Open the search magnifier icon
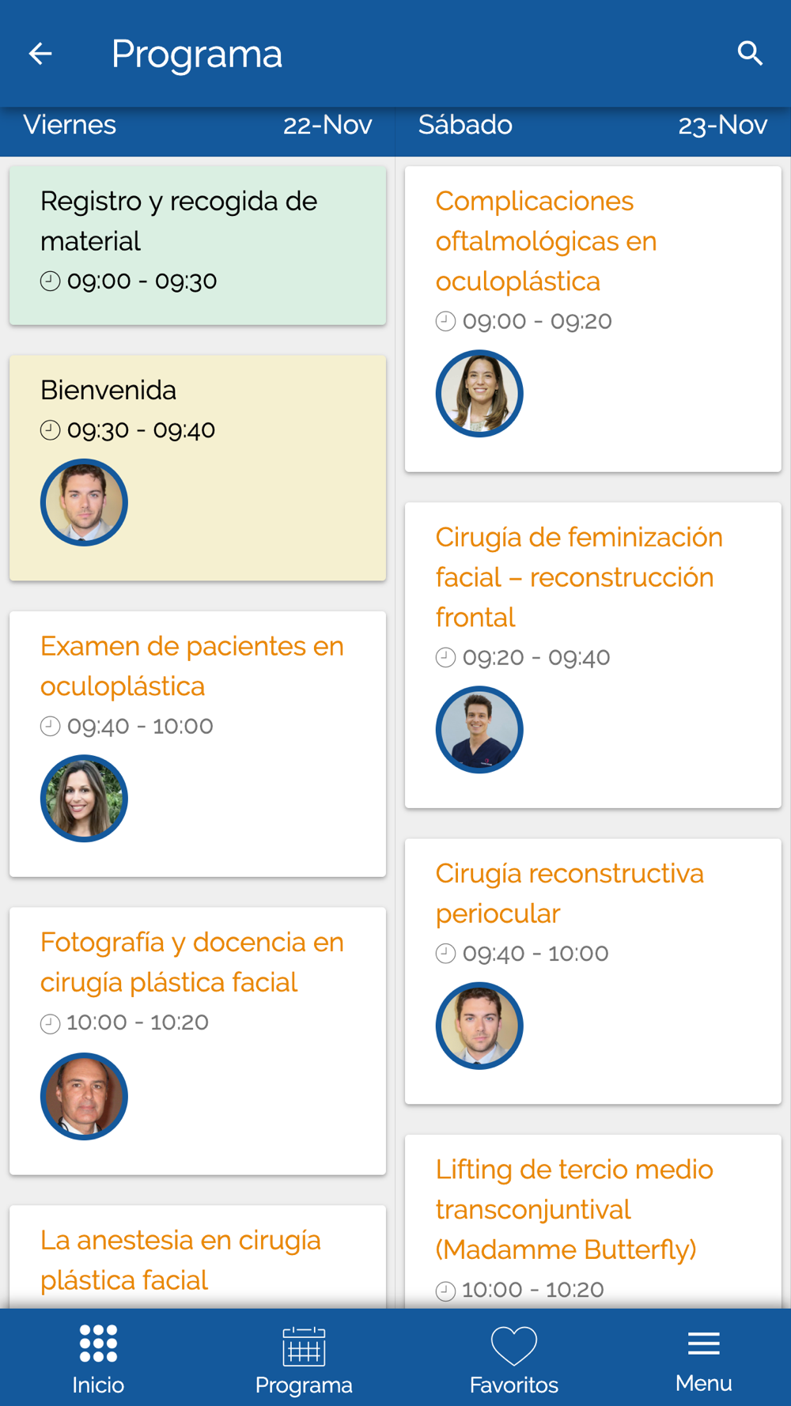Screen dimensions: 791x1406 pos(750,54)
